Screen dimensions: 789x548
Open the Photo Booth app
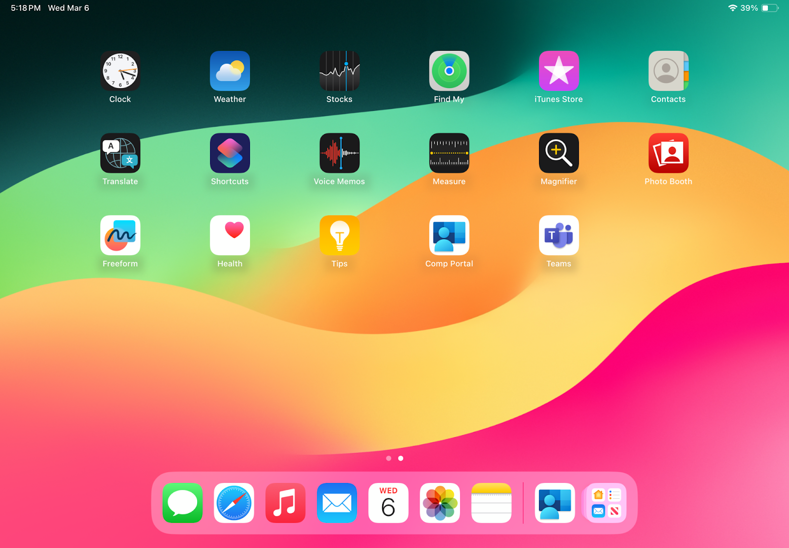pyautogui.click(x=668, y=153)
